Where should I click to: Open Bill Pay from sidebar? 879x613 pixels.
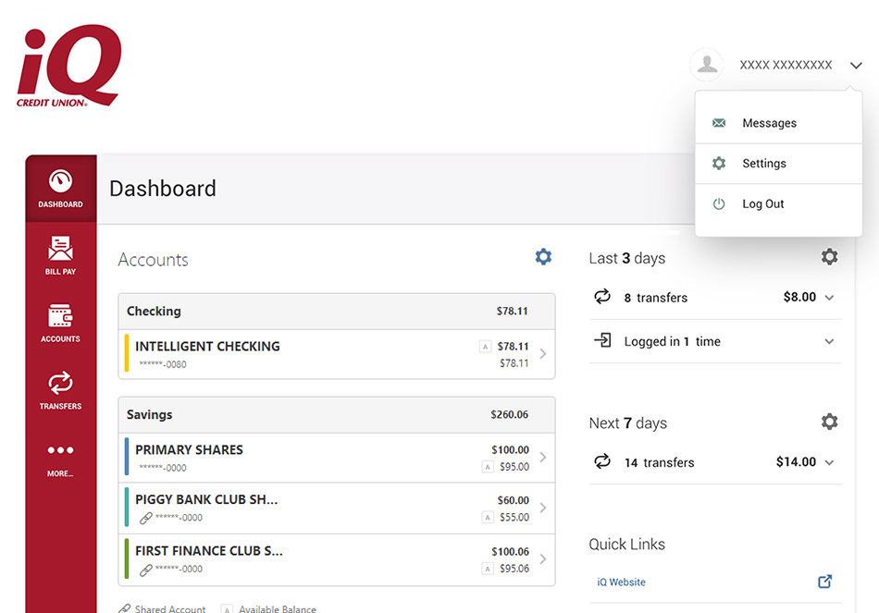[x=60, y=255]
